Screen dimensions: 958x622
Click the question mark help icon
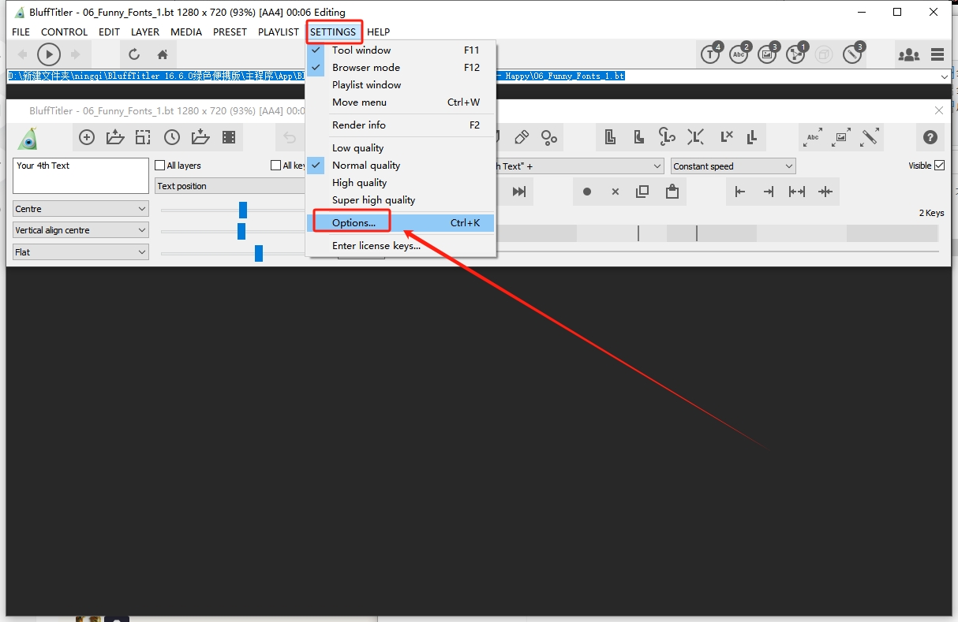(930, 137)
